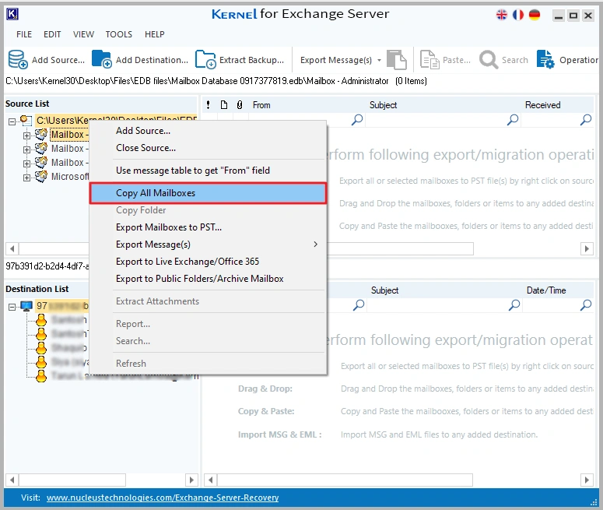
Task: Open the TOOLS menu
Action: tap(119, 34)
